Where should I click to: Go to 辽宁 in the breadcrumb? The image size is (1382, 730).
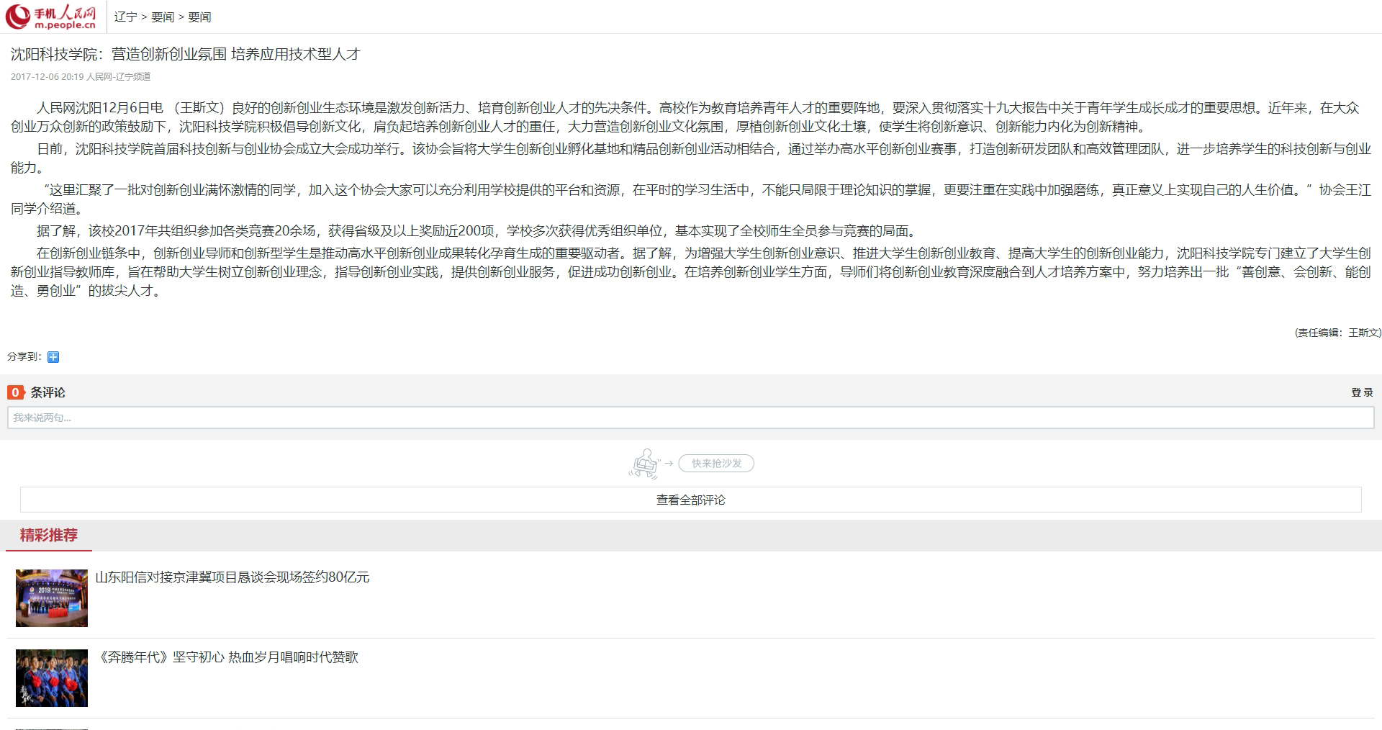(x=125, y=17)
